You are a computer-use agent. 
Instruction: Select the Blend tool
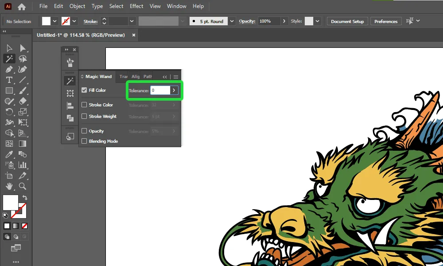point(23,154)
